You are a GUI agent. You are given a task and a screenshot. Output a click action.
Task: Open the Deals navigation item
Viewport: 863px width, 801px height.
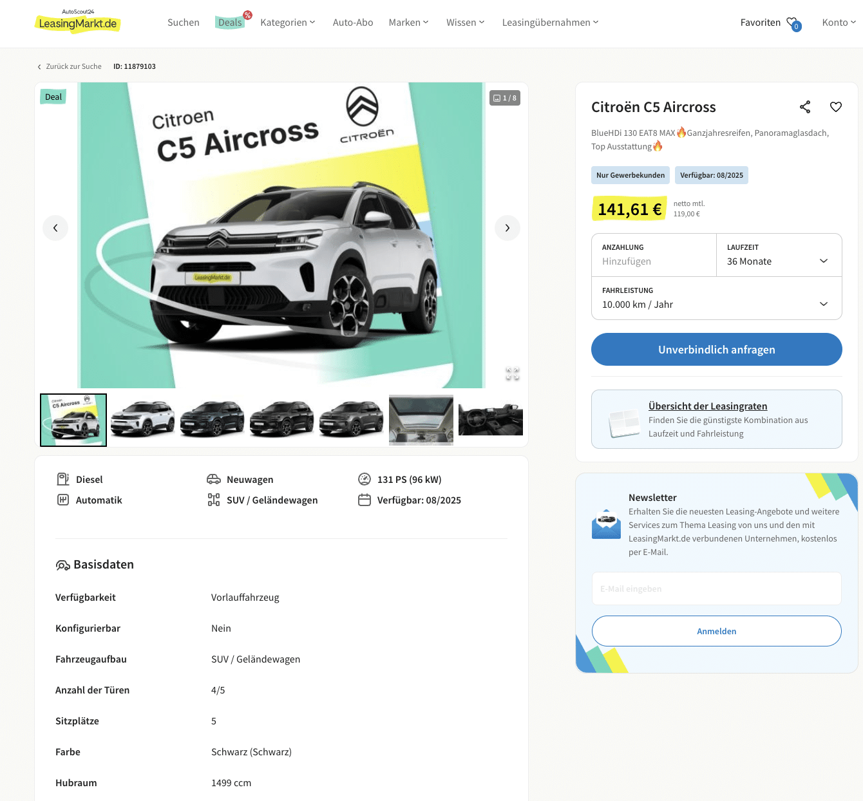pos(230,23)
